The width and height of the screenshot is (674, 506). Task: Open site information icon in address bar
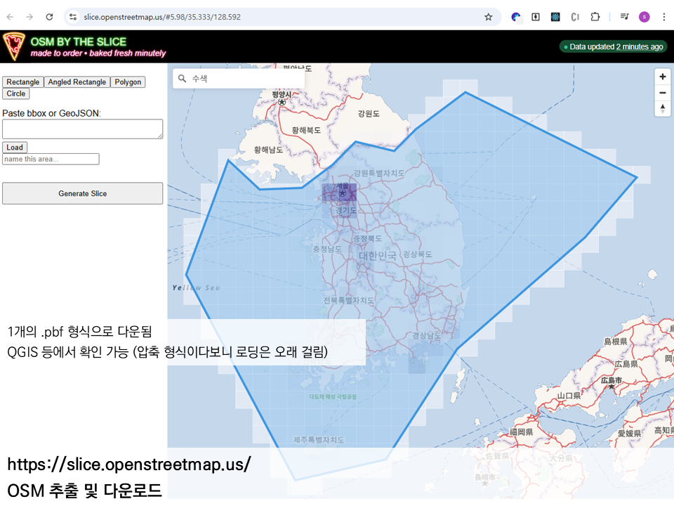coord(73,17)
